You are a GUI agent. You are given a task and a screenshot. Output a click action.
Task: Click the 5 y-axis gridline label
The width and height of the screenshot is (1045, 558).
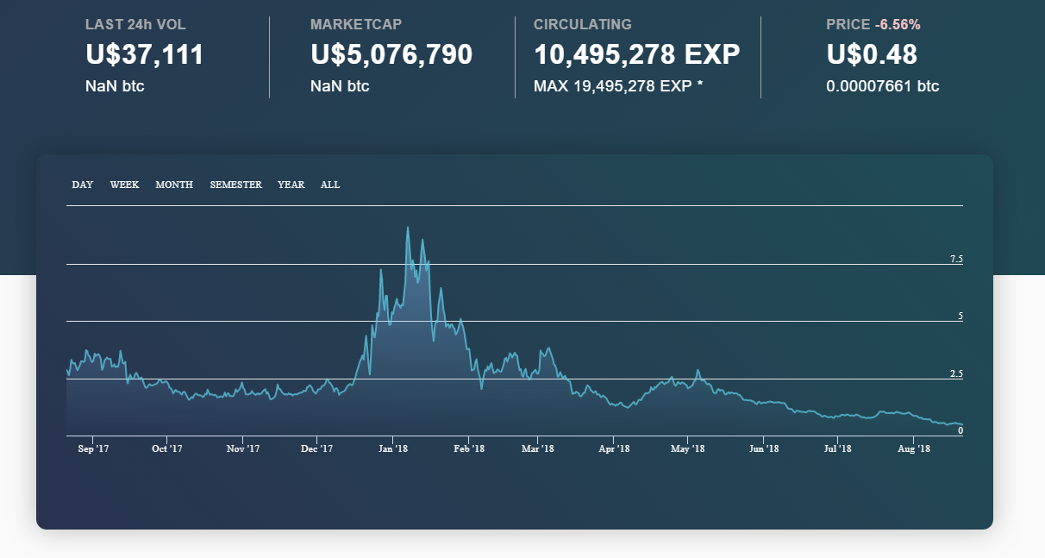click(960, 316)
